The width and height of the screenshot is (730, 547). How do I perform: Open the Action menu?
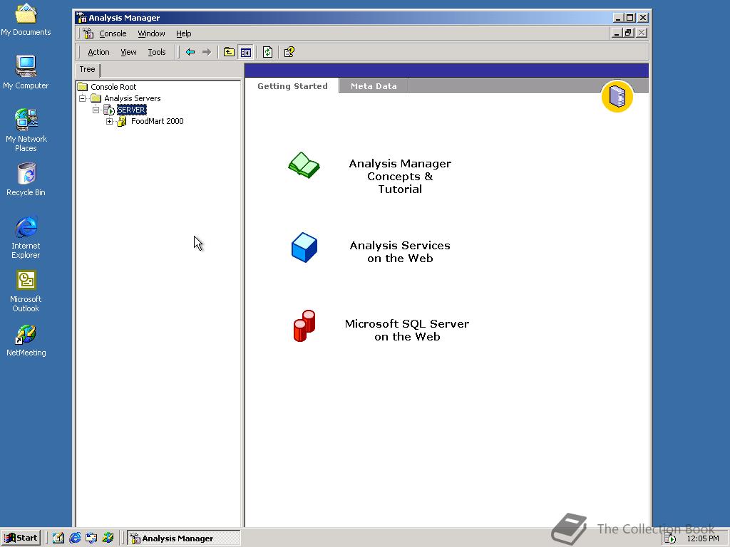coord(98,52)
